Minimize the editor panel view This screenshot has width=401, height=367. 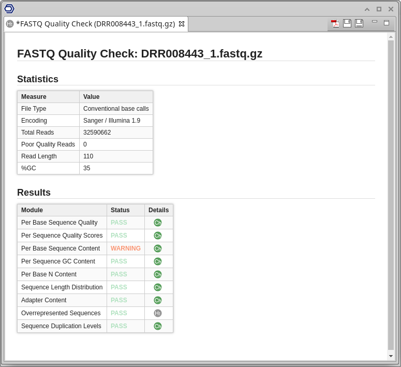pyautogui.click(x=374, y=22)
